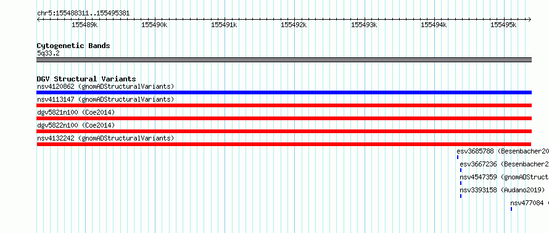This screenshot has height=233, width=549.
Task: Click the 155489k ruler position
Action: point(85,25)
